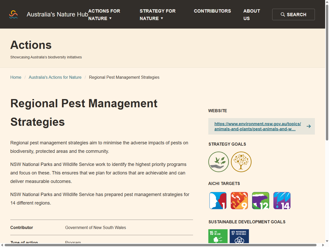The image size is (329, 247).
Task: Click the Contributor row label
Action: click(22, 227)
